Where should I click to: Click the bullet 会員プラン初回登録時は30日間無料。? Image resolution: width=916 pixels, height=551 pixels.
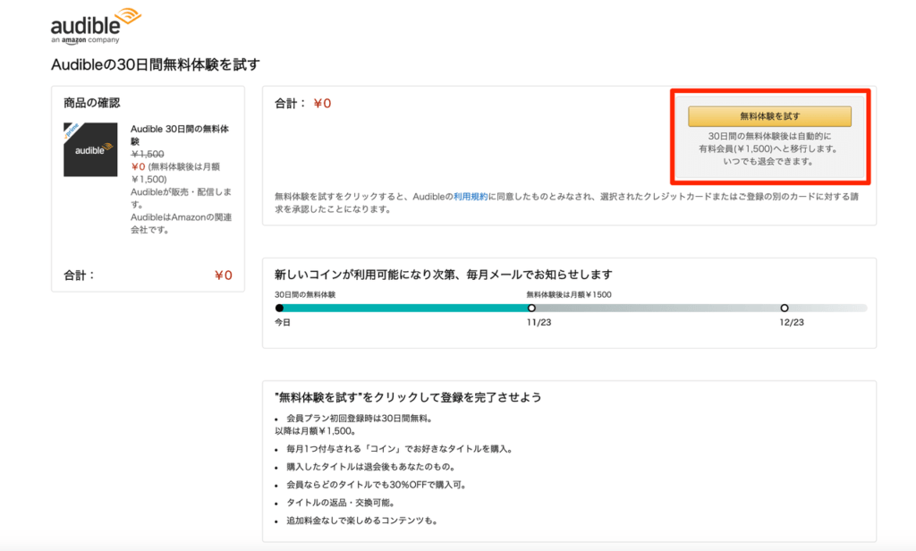(x=360, y=419)
